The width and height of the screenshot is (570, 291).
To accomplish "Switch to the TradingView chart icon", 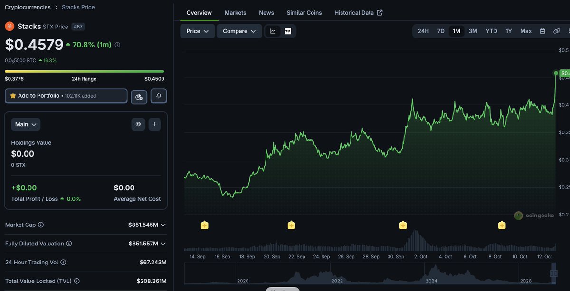I will tap(288, 31).
